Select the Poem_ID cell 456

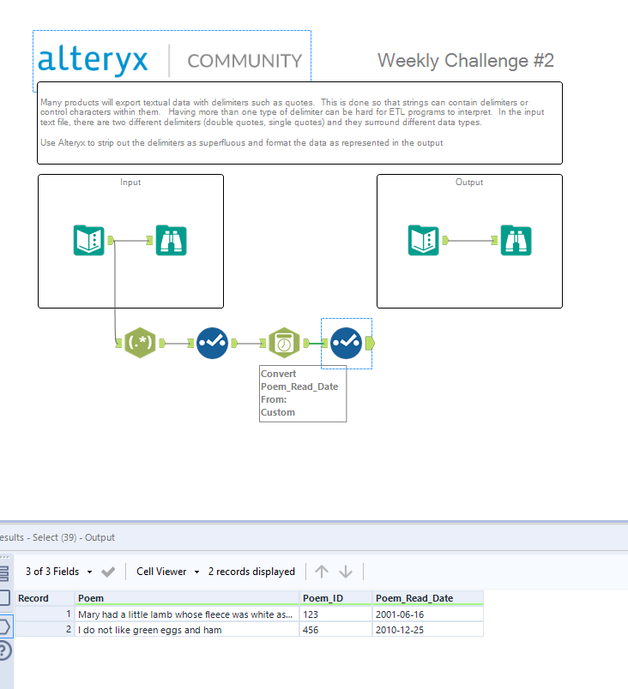(336, 630)
